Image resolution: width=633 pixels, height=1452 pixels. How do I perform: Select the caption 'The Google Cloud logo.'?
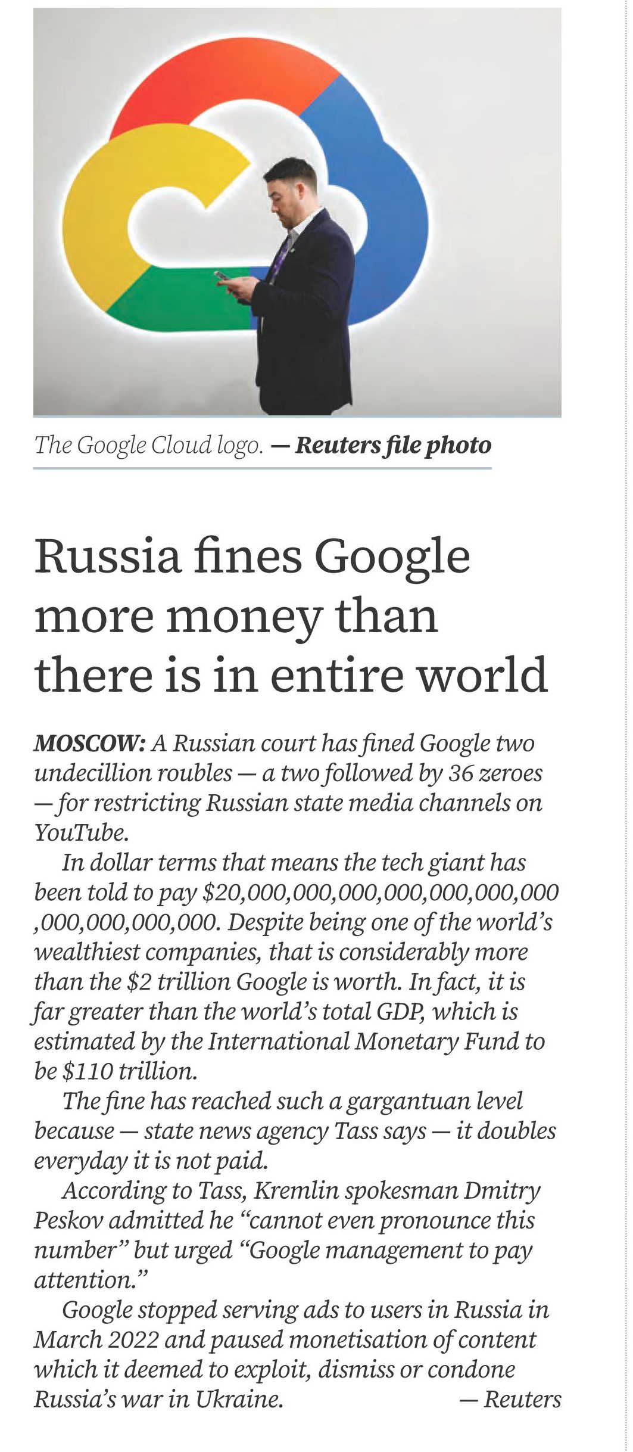coord(149,446)
